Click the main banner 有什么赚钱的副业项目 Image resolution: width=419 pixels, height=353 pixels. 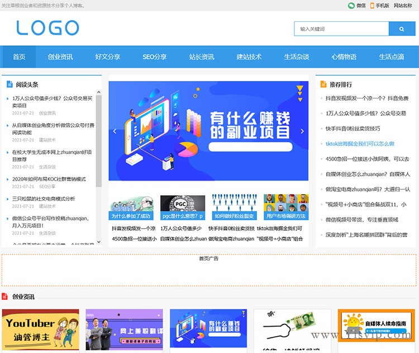tap(208, 131)
